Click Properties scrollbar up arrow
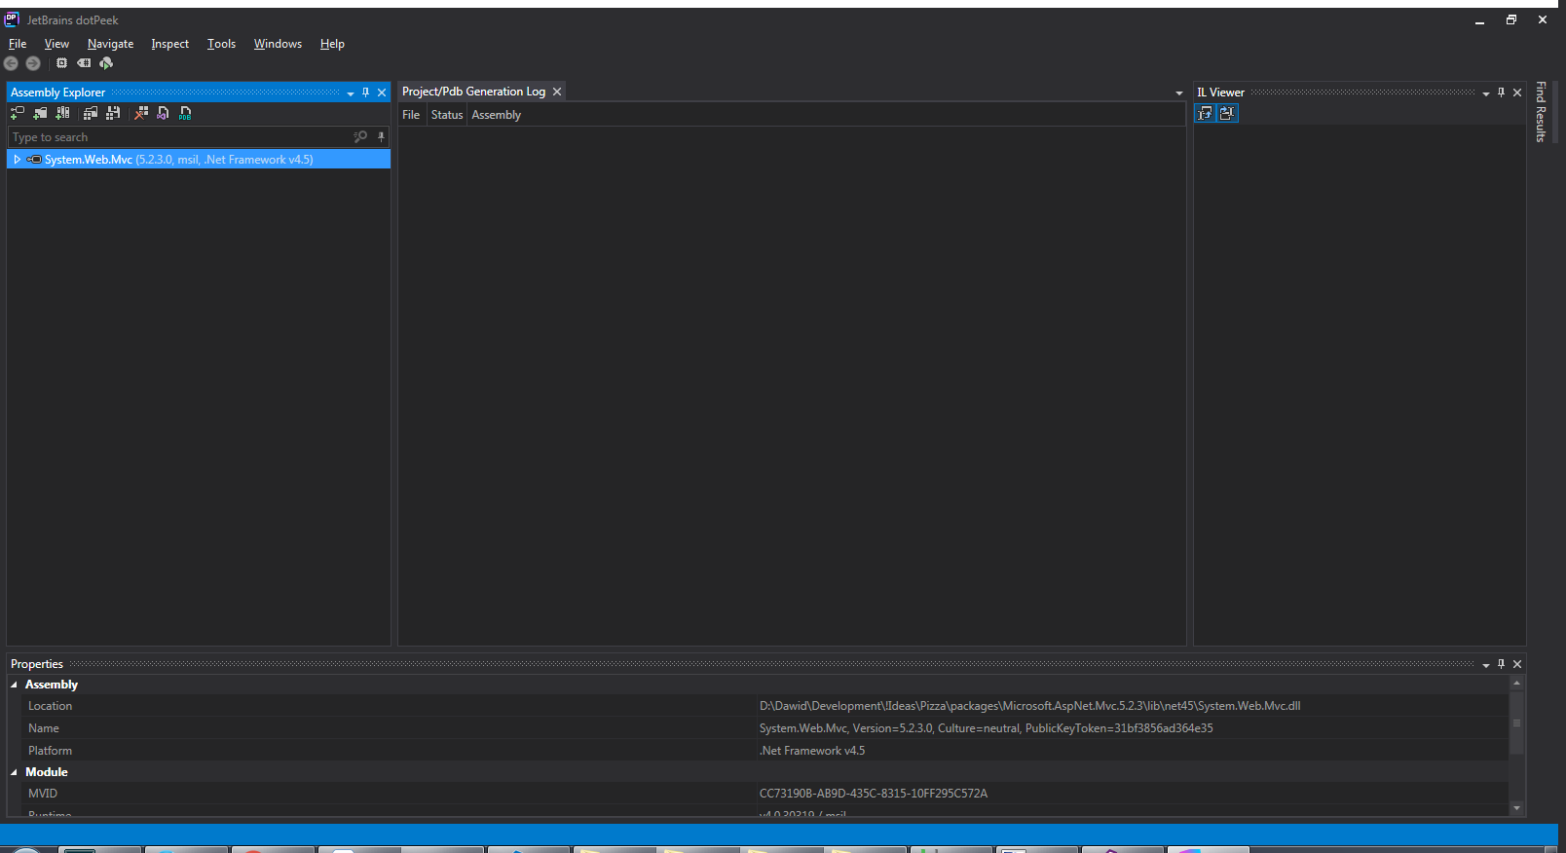 click(1516, 684)
